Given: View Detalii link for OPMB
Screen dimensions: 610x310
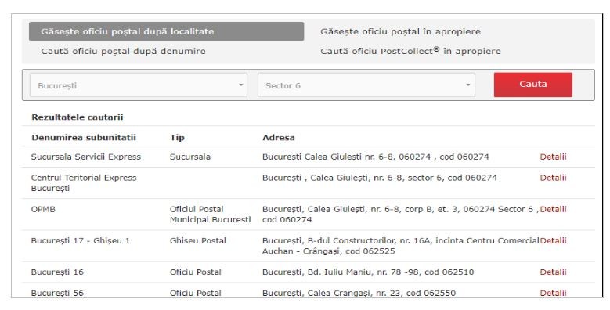Looking at the screenshot, I should coord(553,209).
